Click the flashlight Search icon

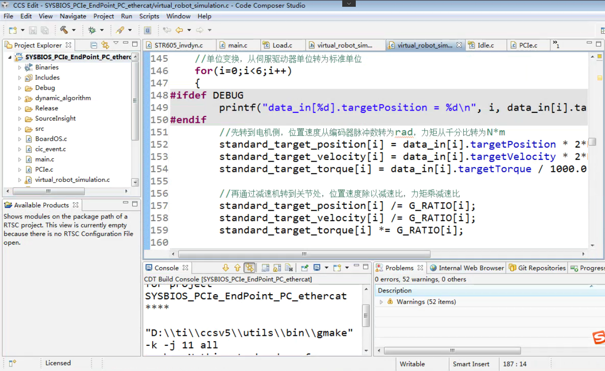coord(120,30)
